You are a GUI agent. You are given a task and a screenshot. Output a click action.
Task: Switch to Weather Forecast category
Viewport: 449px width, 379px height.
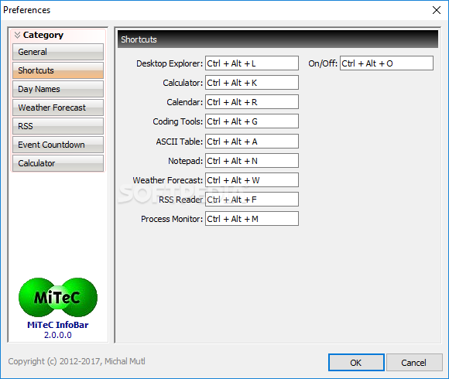click(x=58, y=108)
